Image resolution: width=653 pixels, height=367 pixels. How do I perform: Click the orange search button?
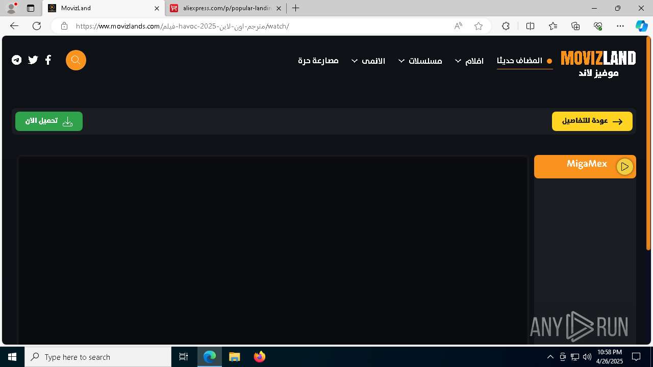pos(76,60)
